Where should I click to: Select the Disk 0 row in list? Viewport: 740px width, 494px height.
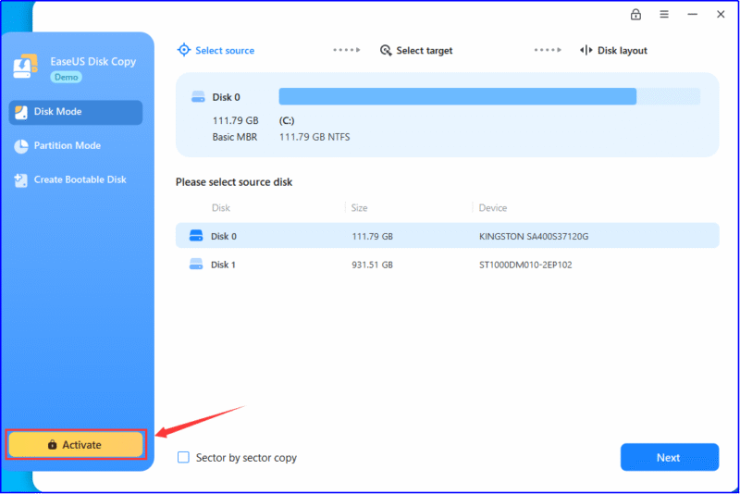pos(448,236)
